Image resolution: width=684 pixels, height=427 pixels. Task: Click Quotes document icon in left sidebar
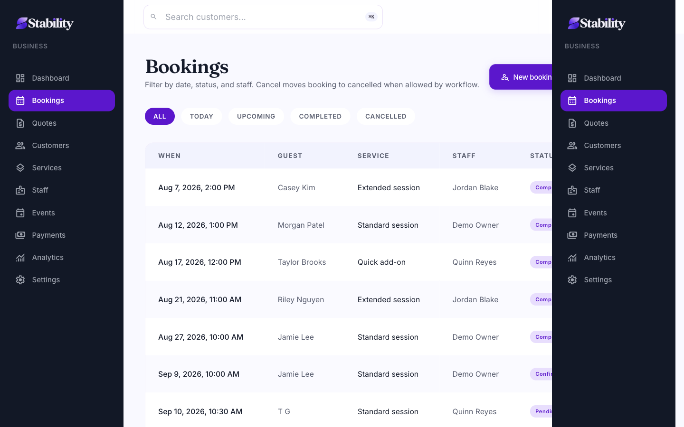point(20,123)
